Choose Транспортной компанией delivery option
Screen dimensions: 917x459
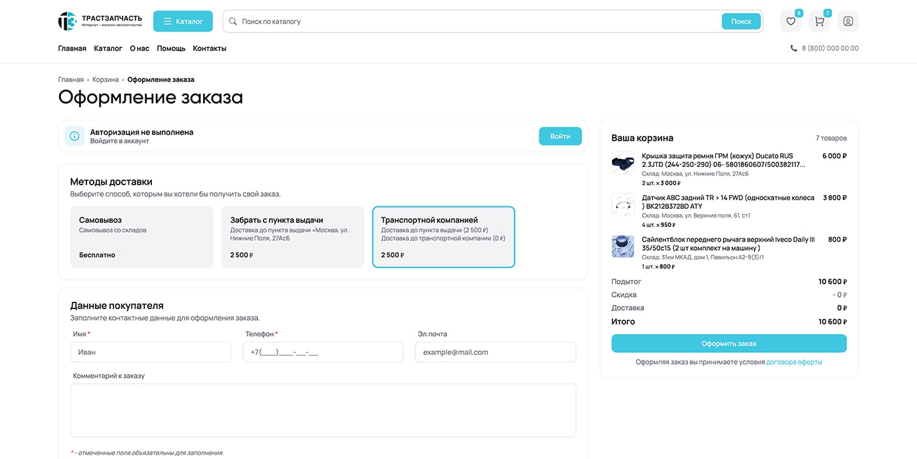(x=443, y=237)
